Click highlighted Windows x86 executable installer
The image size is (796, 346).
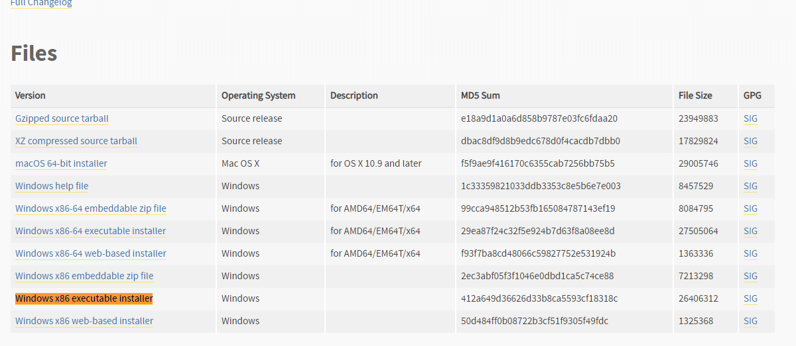tap(84, 298)
